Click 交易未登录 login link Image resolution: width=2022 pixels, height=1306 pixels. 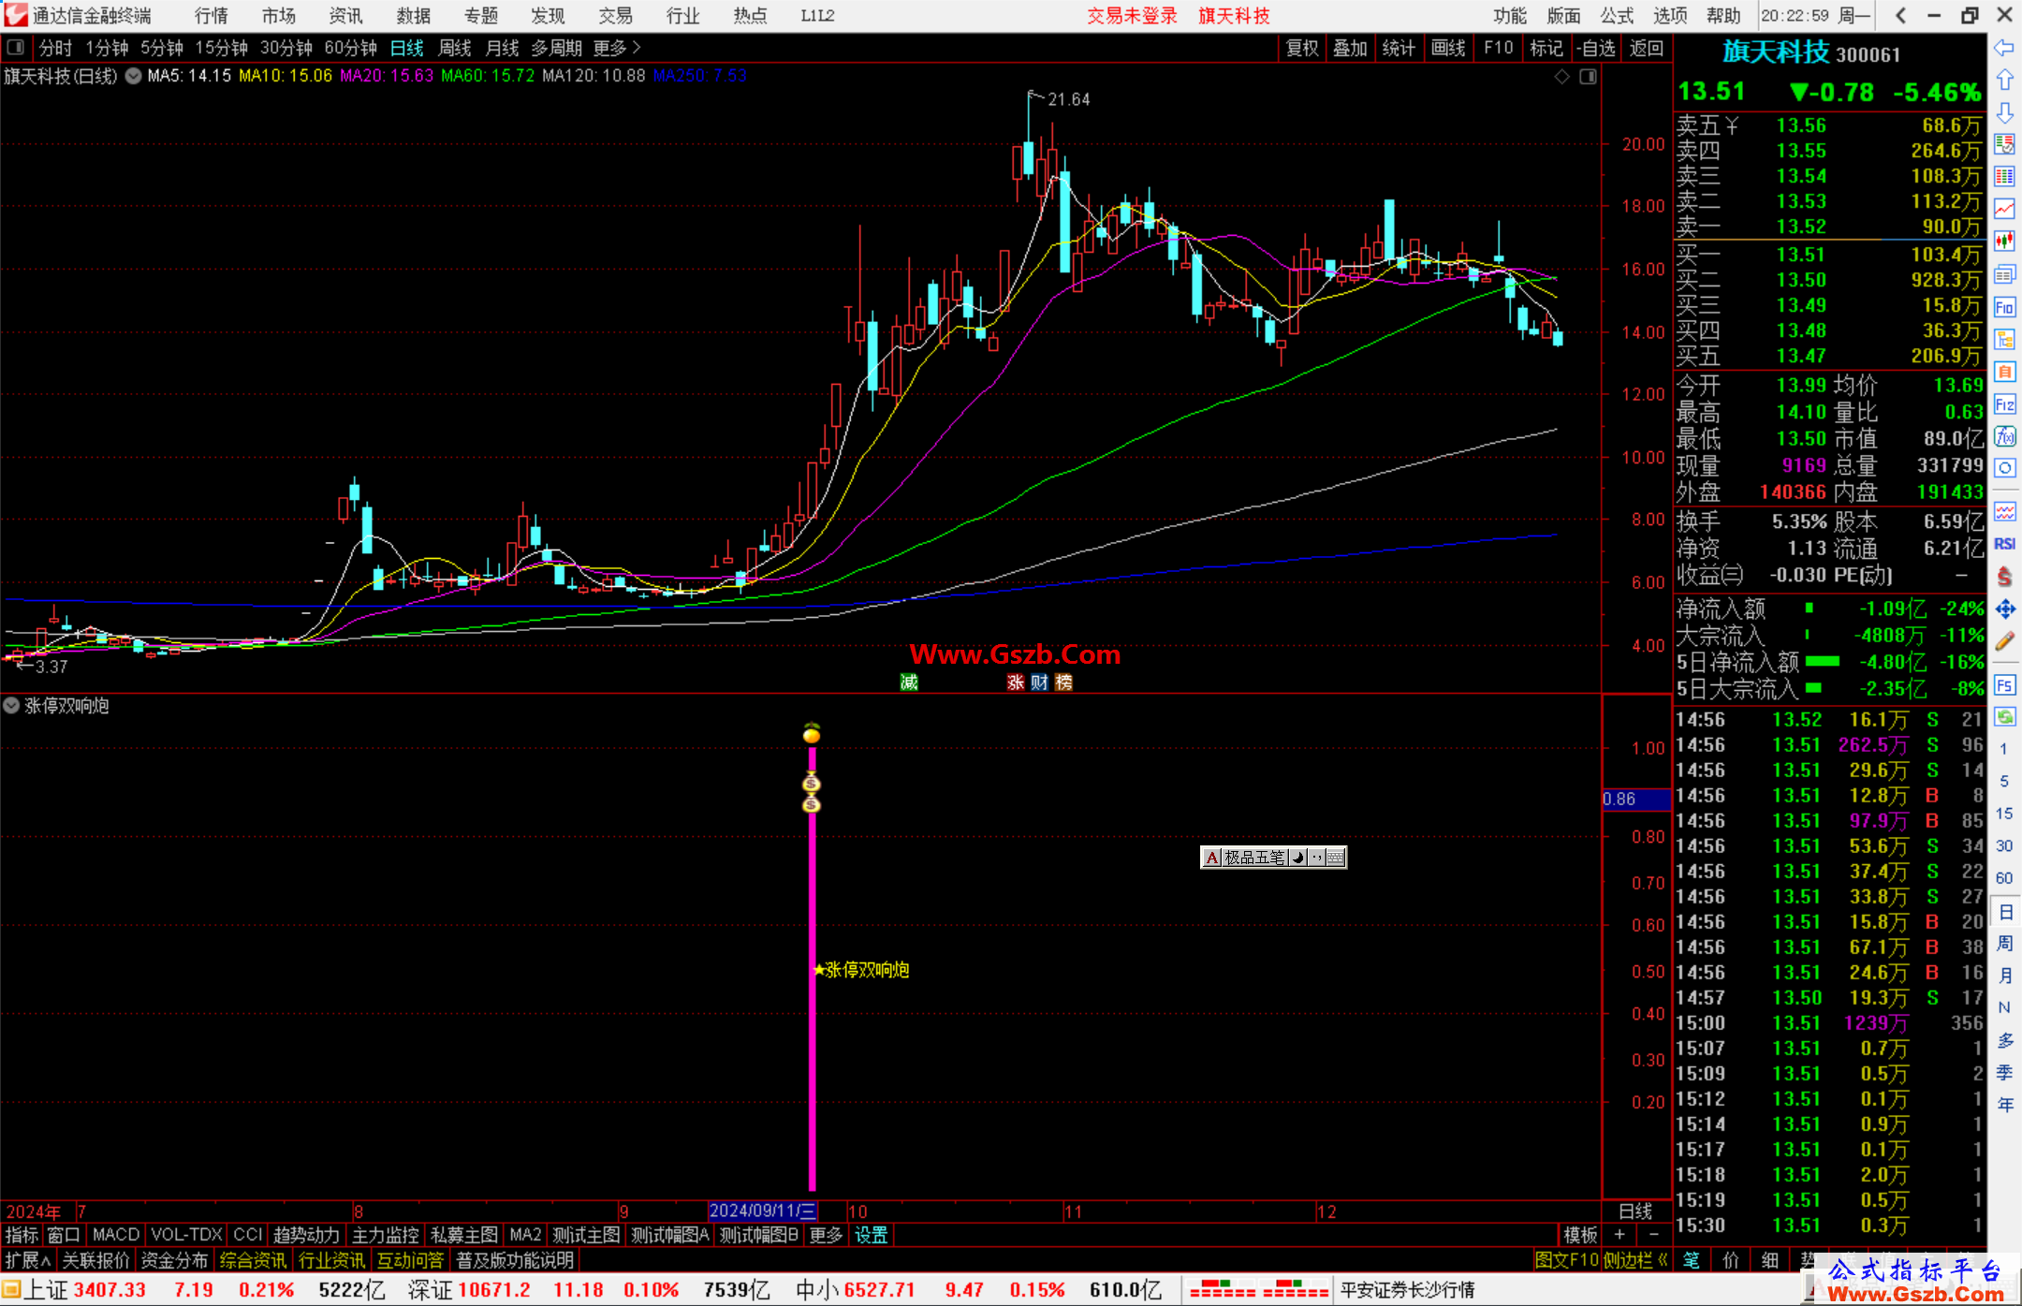(1132, 16)
